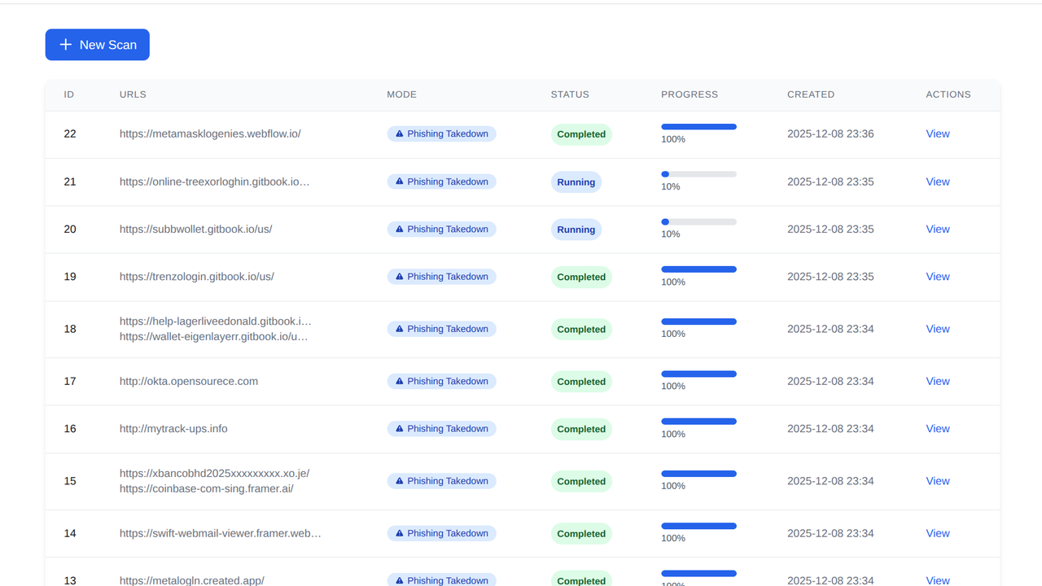This screenshot has width=1042, height=586.
Task: Click warning icon in scan 16 mode badge
Action: coord(400,428)
